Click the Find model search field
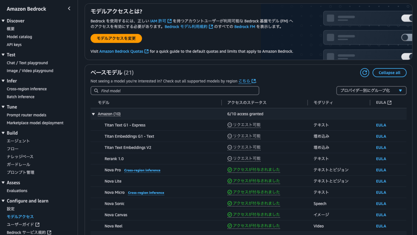This screenshot has width=417, height=235. point(175,91)
